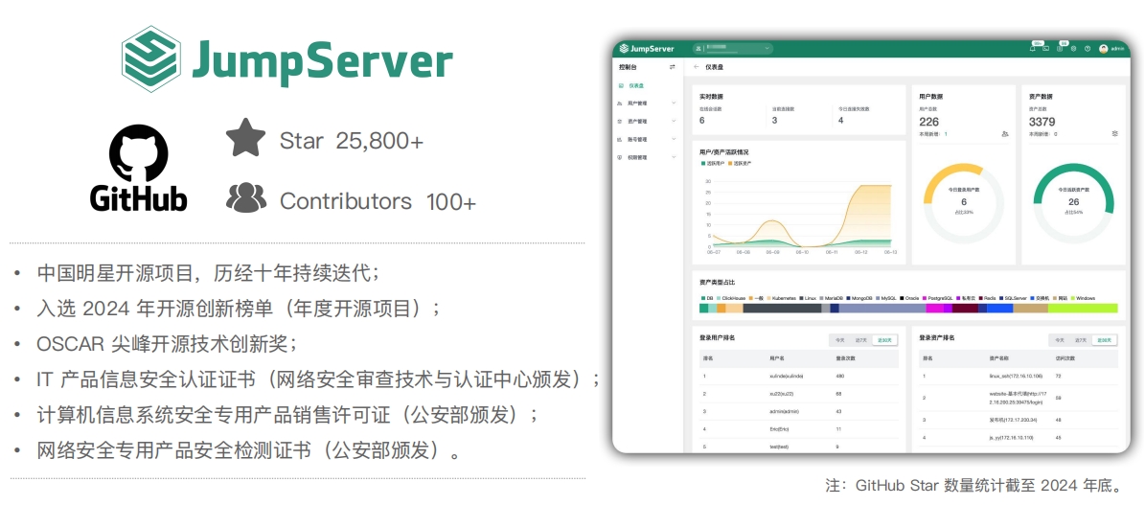
Task: Click the large JumpServer hexagon logo
Action: [x=151, y=59]
